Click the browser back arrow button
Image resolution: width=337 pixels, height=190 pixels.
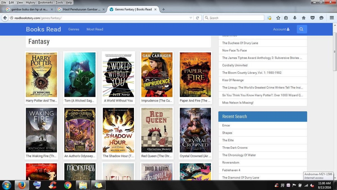pos(4,18)
